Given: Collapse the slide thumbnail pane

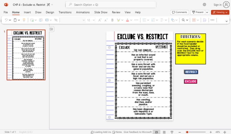Looking at the screenshot, I should [x=51, y=29].
